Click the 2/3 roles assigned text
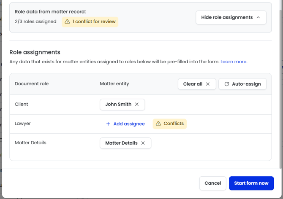This screenshot has width=283, height=199. tap(35, 22)
